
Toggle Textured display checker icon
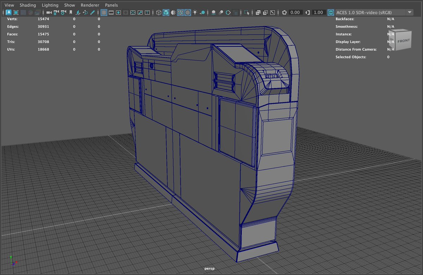[188, 12]
